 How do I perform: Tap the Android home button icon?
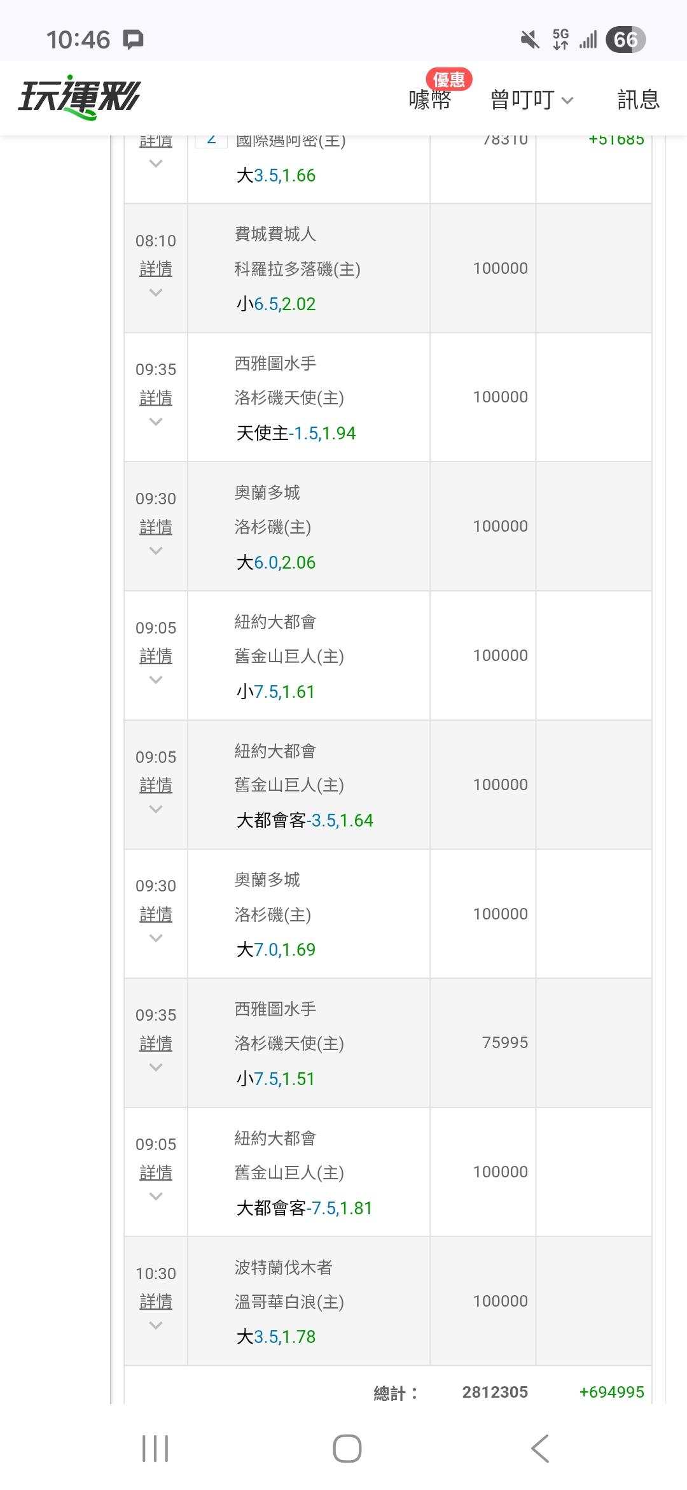click(x=347, y=1449)
